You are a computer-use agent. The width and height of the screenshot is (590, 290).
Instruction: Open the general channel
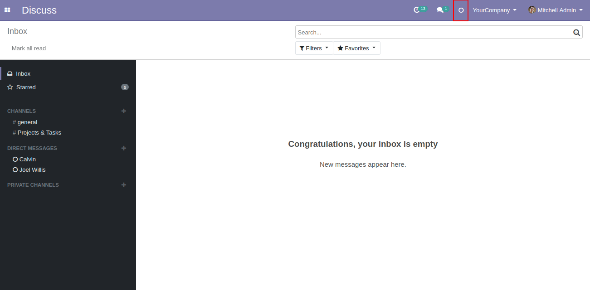27,122
